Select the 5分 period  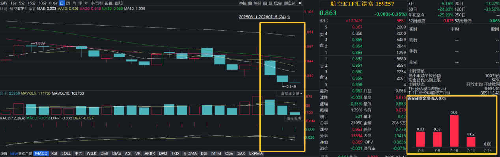(22, 3)
